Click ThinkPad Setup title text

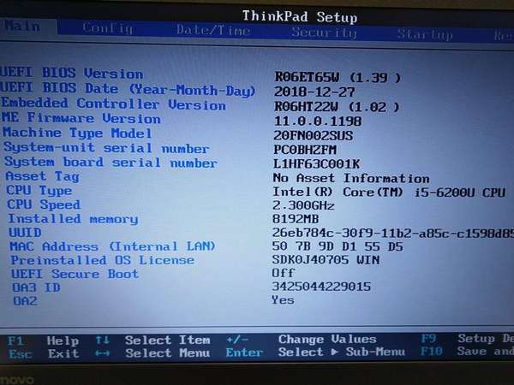[300, 16]
